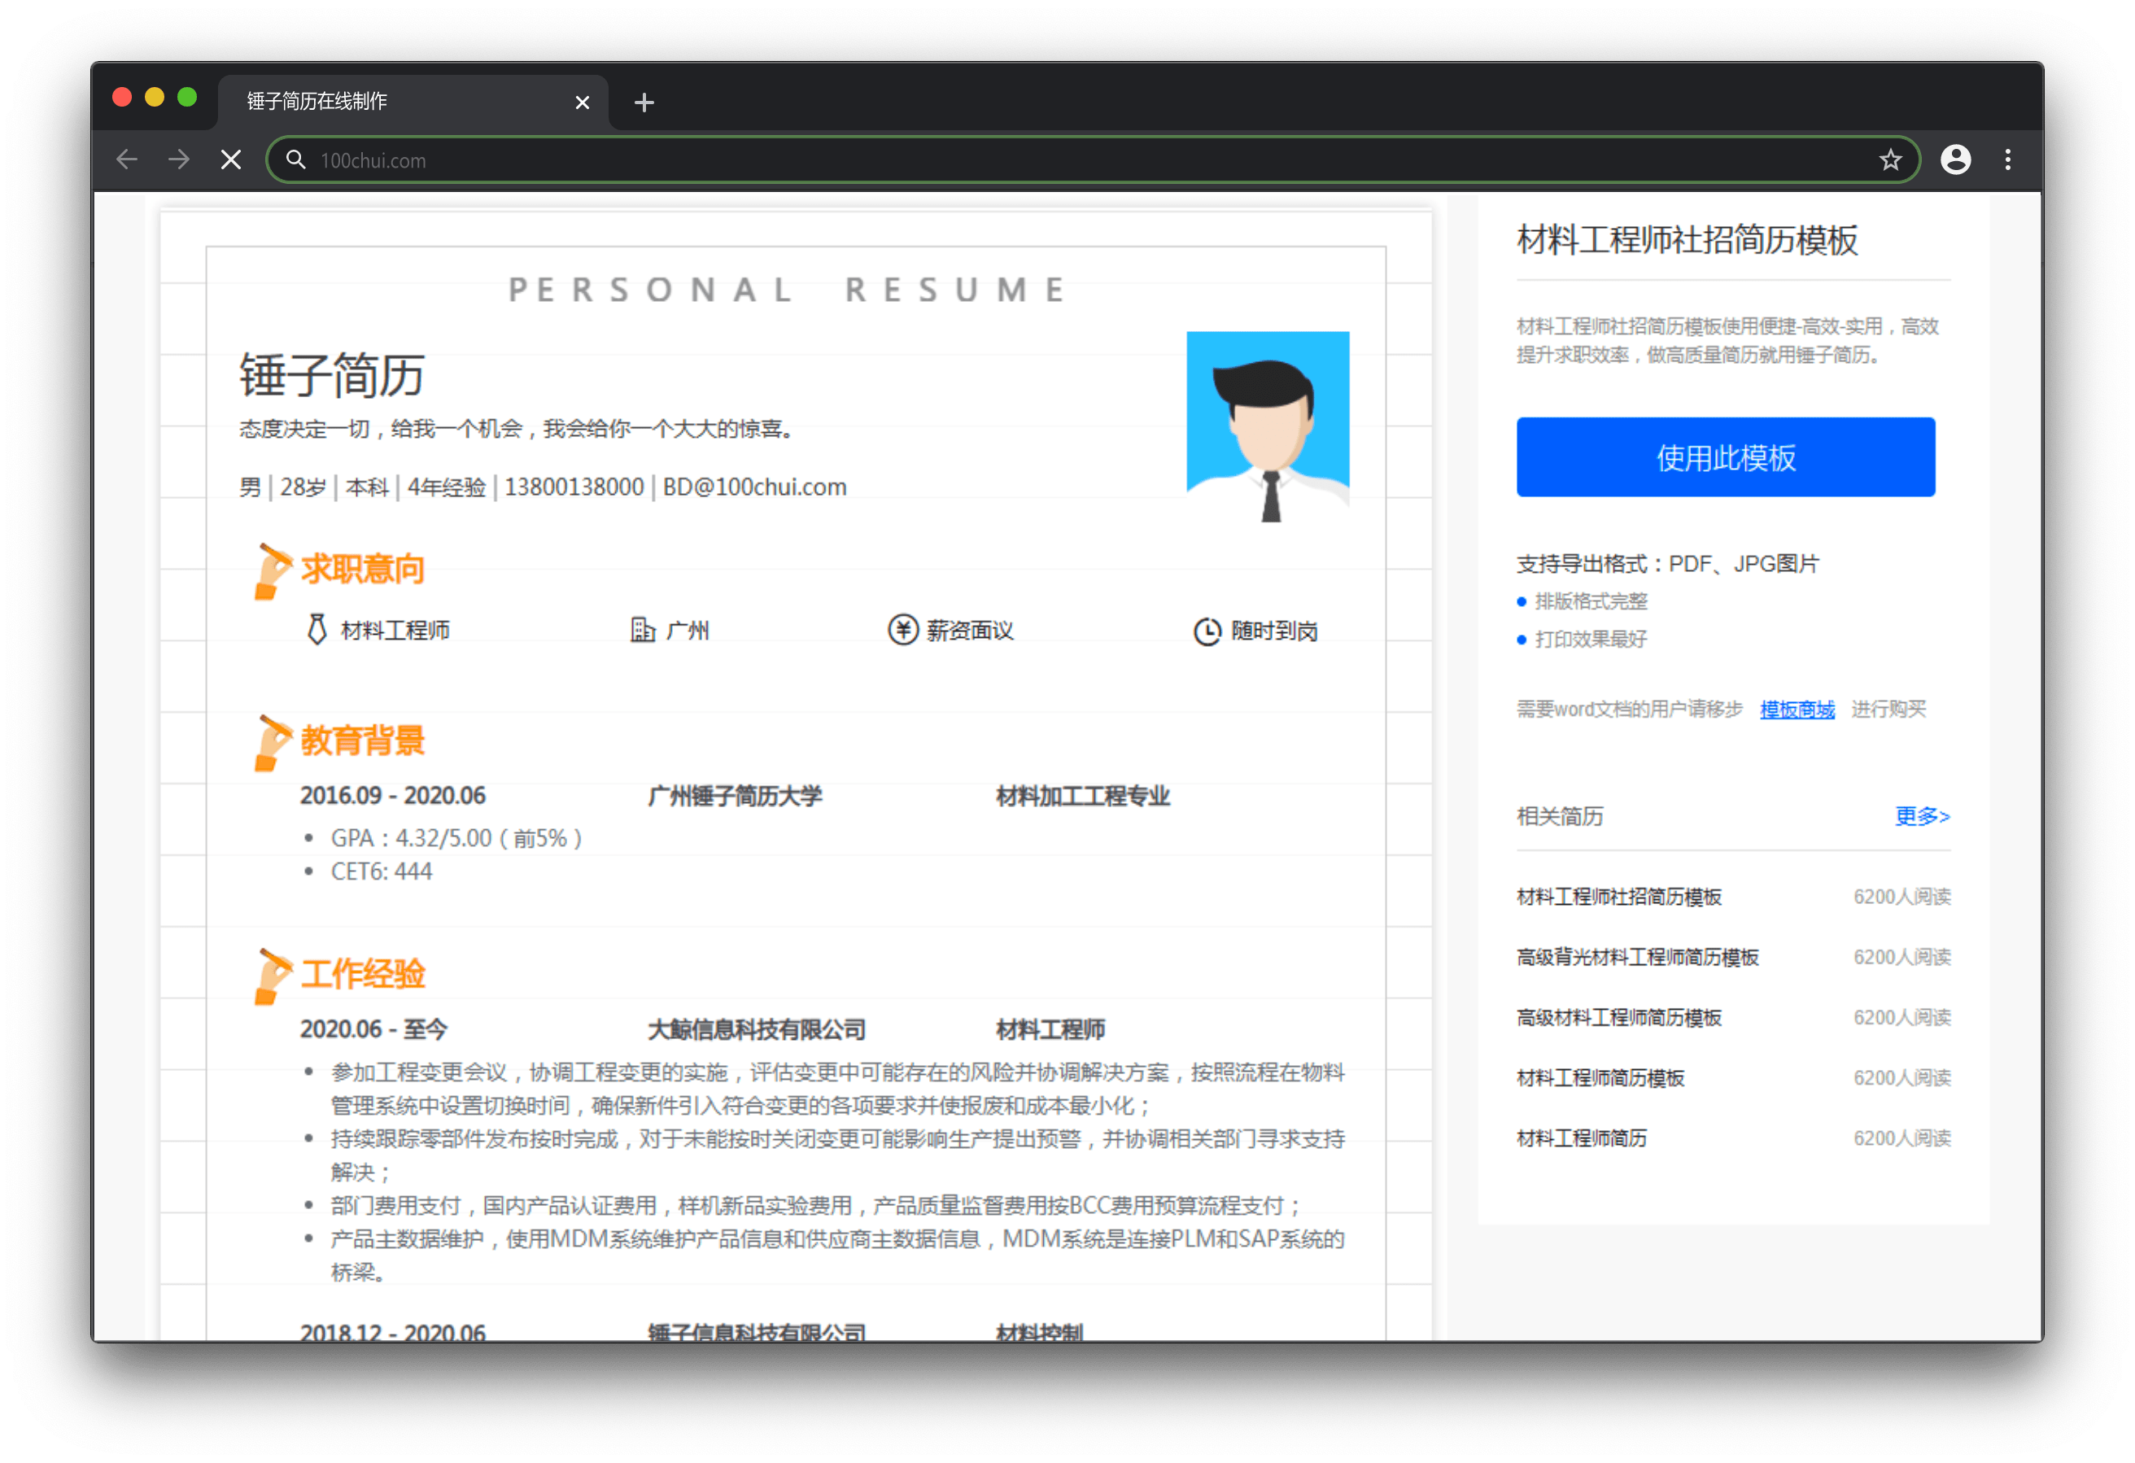Bookmark this page with the star icon

pyautogui.click(x=1890, y=160)
